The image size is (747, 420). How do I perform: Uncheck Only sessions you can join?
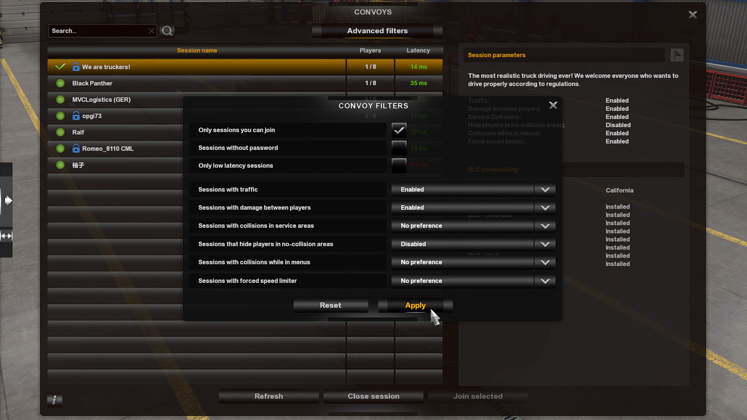[x=399, y=130]
